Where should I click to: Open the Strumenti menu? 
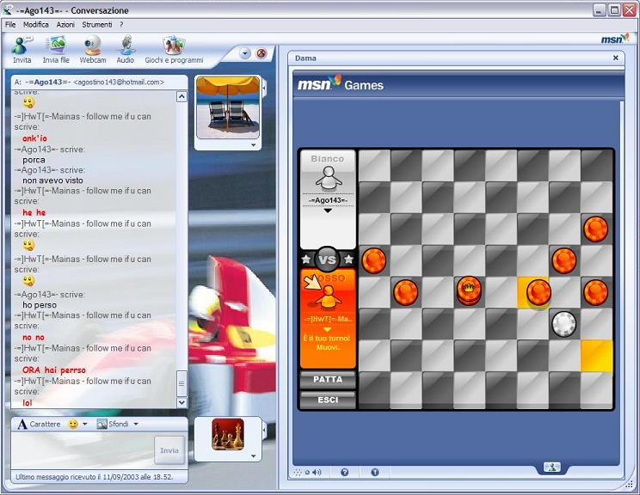pos(96,25)
